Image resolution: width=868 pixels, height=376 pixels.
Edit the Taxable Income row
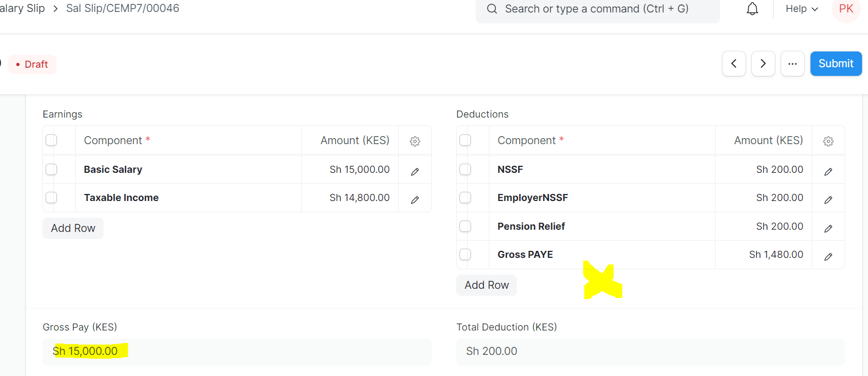pos(415,200)
